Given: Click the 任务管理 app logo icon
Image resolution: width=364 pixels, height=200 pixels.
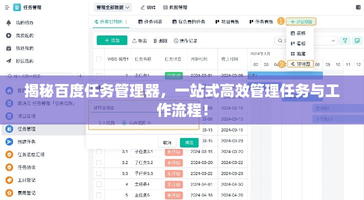Looking at the screenshot, I should (17, 7).
